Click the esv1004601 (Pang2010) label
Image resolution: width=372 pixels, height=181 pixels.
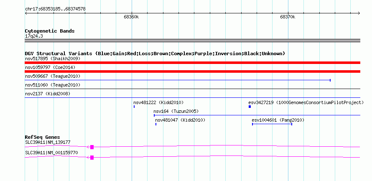click(278, 120)
